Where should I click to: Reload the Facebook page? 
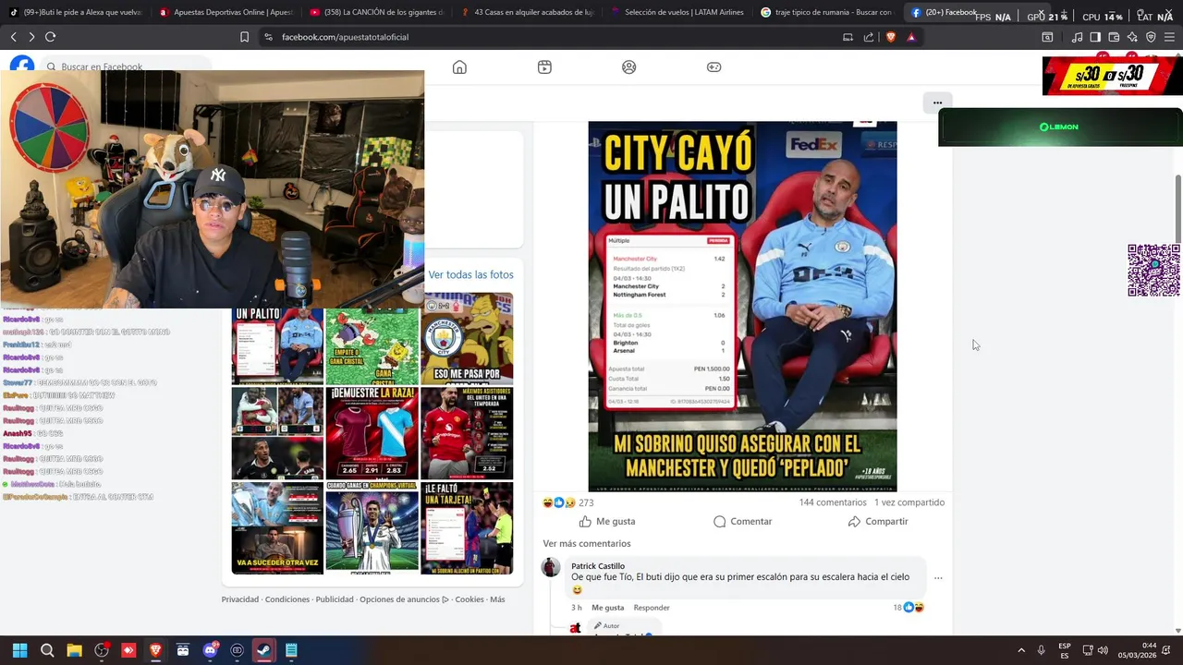pyautogui.click(x=50, y=37)
